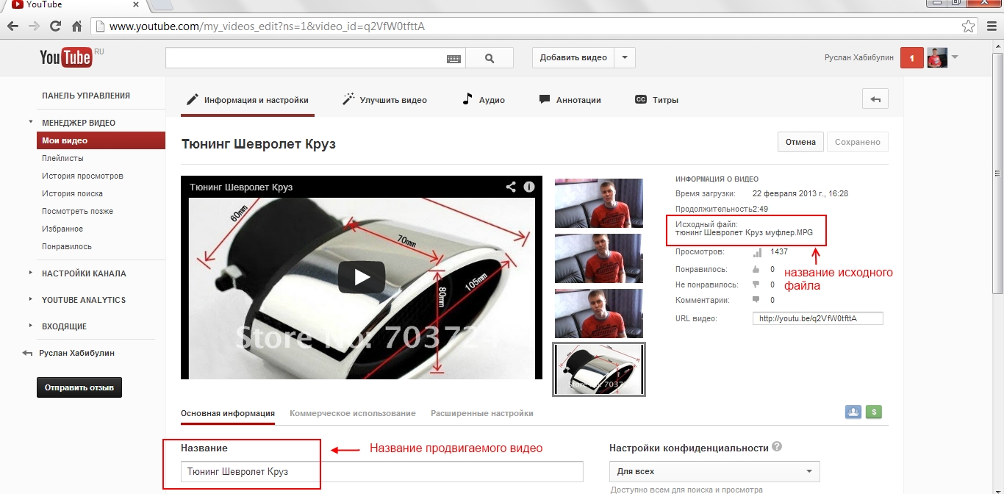This screenshot has height=494, width=1004.
Task: Expand account dropdown arrow beside avatar
Action: click(x=955, y=57)
